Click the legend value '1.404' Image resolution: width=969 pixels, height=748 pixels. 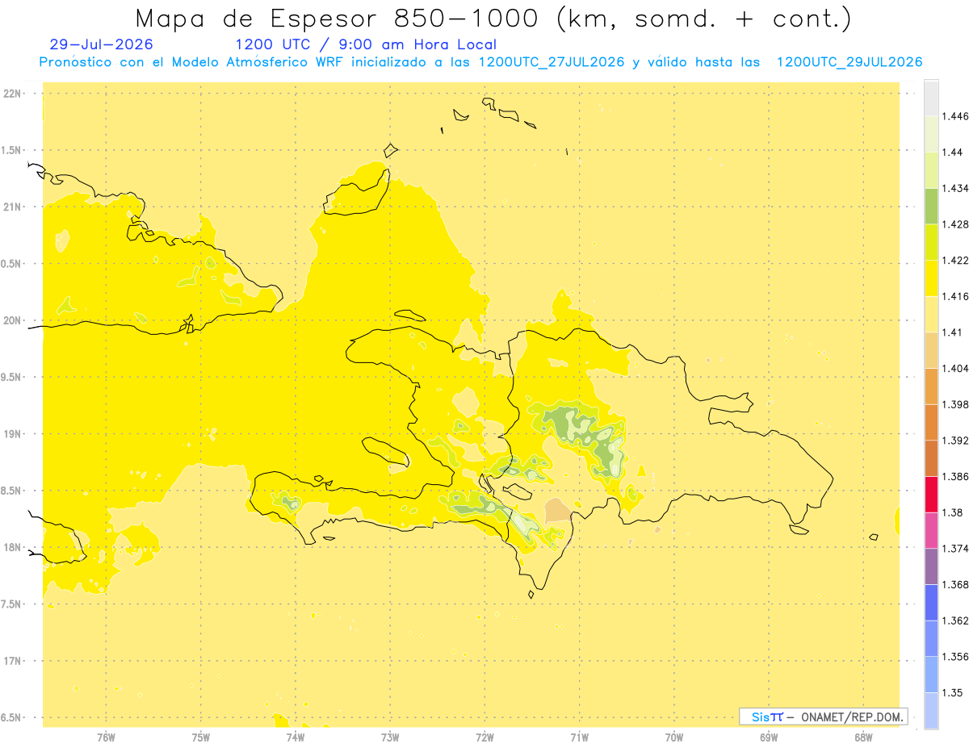956,368
